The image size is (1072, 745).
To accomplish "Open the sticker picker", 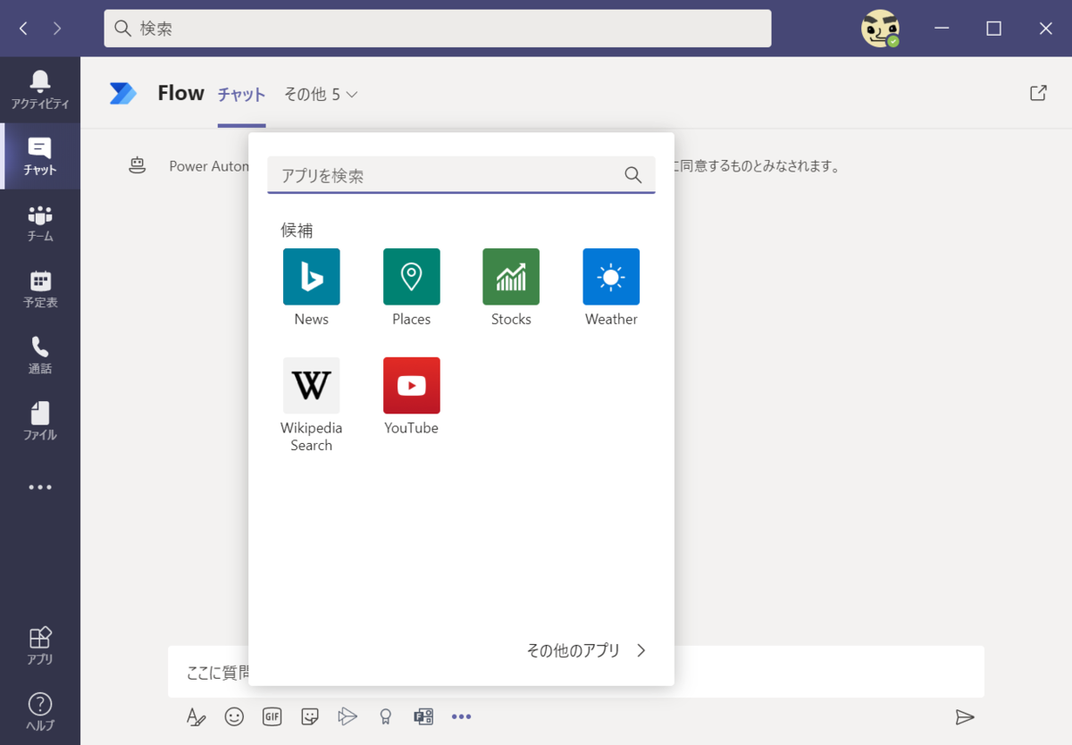I will pyautogui.click(x=310, y=716).
